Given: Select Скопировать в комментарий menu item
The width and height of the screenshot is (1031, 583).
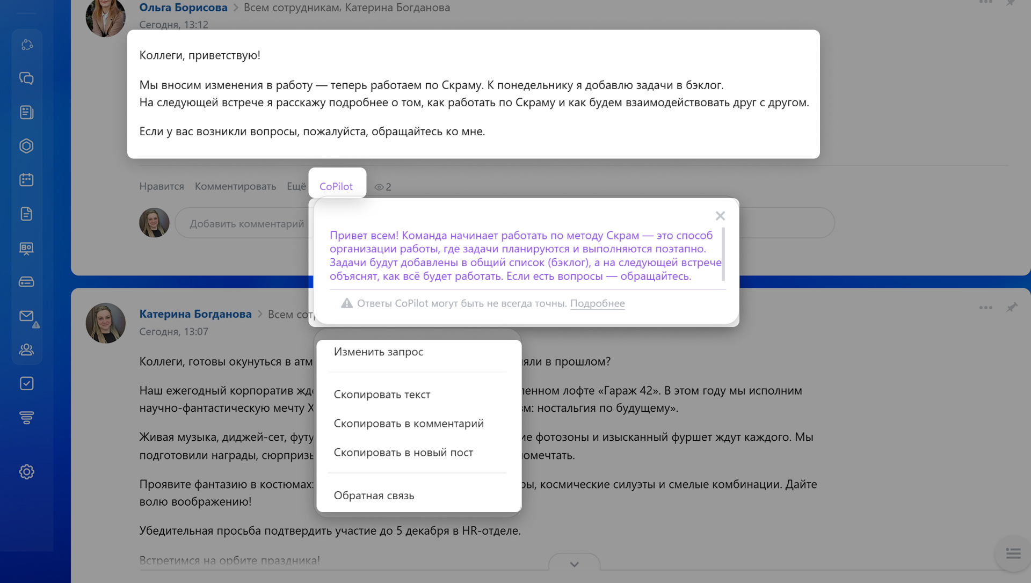Looking at the screenshot, I should 408,424.
